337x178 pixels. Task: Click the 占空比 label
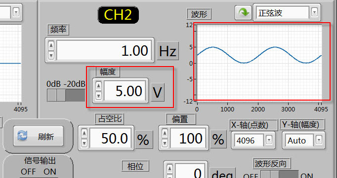[110, 119]
